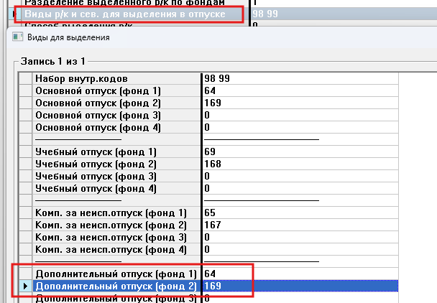437x303 pixels.
Task: Click value 69 for Учебный отпуск (фонд 1)
Action: coord(210,151)
